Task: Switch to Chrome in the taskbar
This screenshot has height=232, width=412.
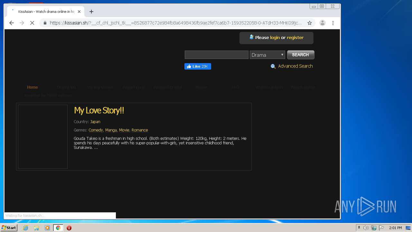Action: point(58,228)
